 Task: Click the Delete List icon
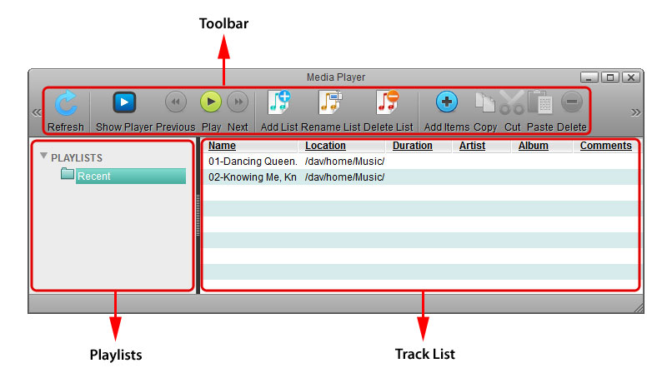[388, 102]
